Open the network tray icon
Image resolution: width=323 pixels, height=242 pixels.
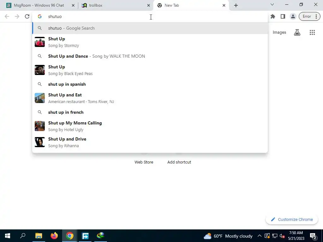click(275, 236)
